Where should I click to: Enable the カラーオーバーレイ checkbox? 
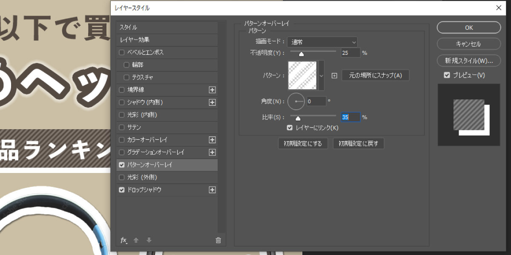[x=122, y=140]
